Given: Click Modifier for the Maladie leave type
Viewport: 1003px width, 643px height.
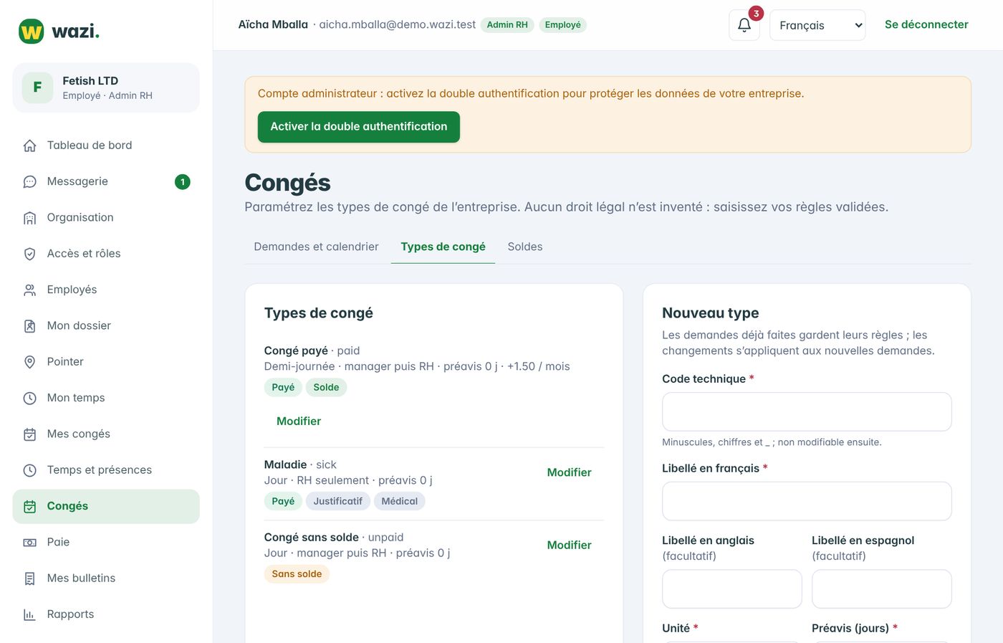Looking at the screenshot, I should coord(569,472).
